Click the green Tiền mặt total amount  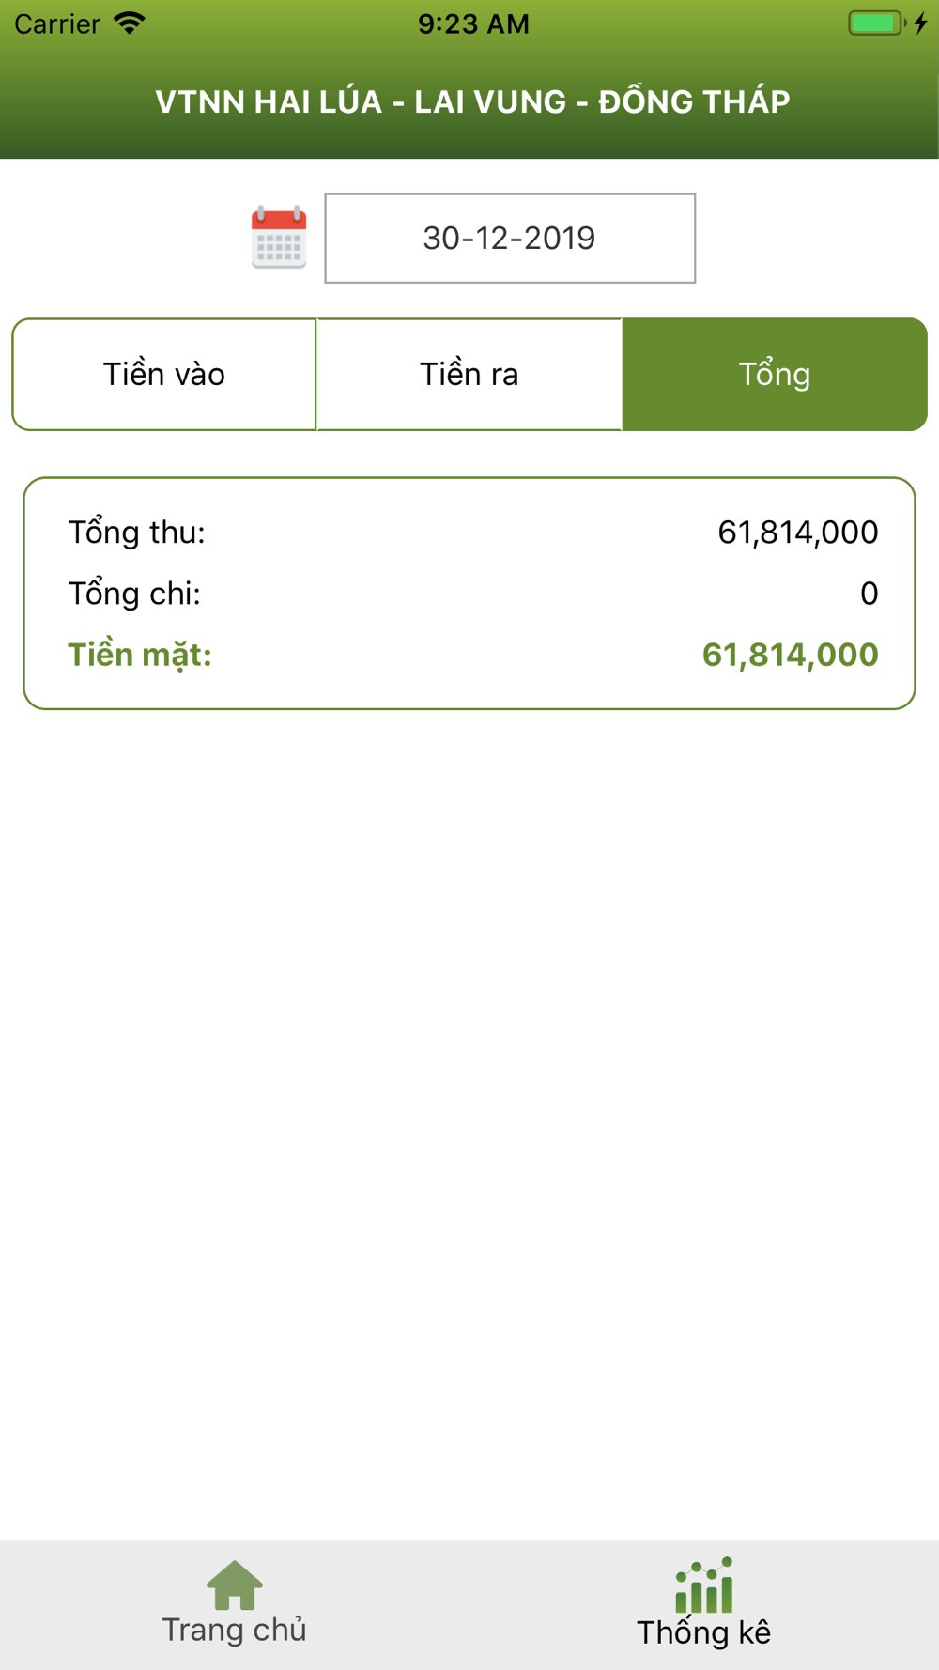[x=790, y=655]
